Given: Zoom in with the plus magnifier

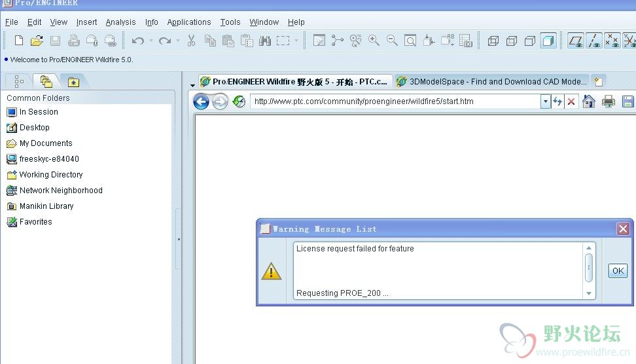Looking at the screenshot, I should point(374,40).
